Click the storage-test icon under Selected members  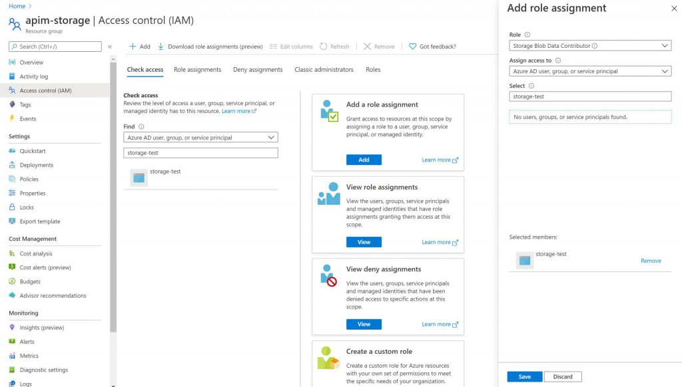click(x=525, y=260)
